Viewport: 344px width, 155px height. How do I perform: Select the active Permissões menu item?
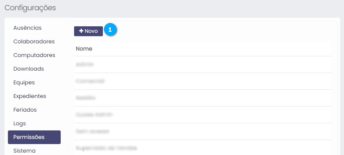(34, 137)
